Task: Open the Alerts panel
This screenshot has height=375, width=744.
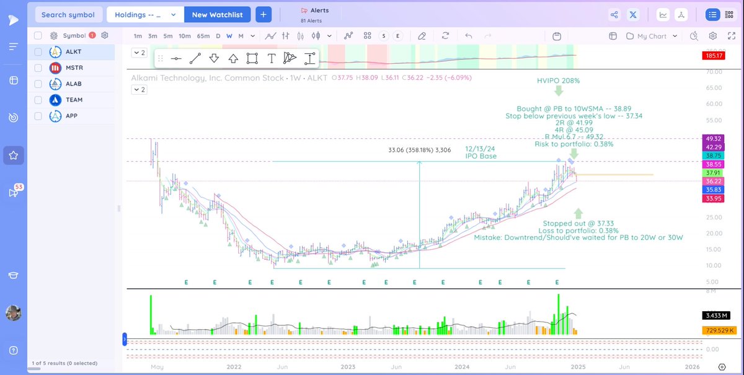Action: pos(315,11)
